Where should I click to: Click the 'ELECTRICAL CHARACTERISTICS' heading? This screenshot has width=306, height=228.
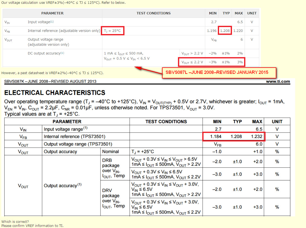pyautogui.click(x=55, y=92)
